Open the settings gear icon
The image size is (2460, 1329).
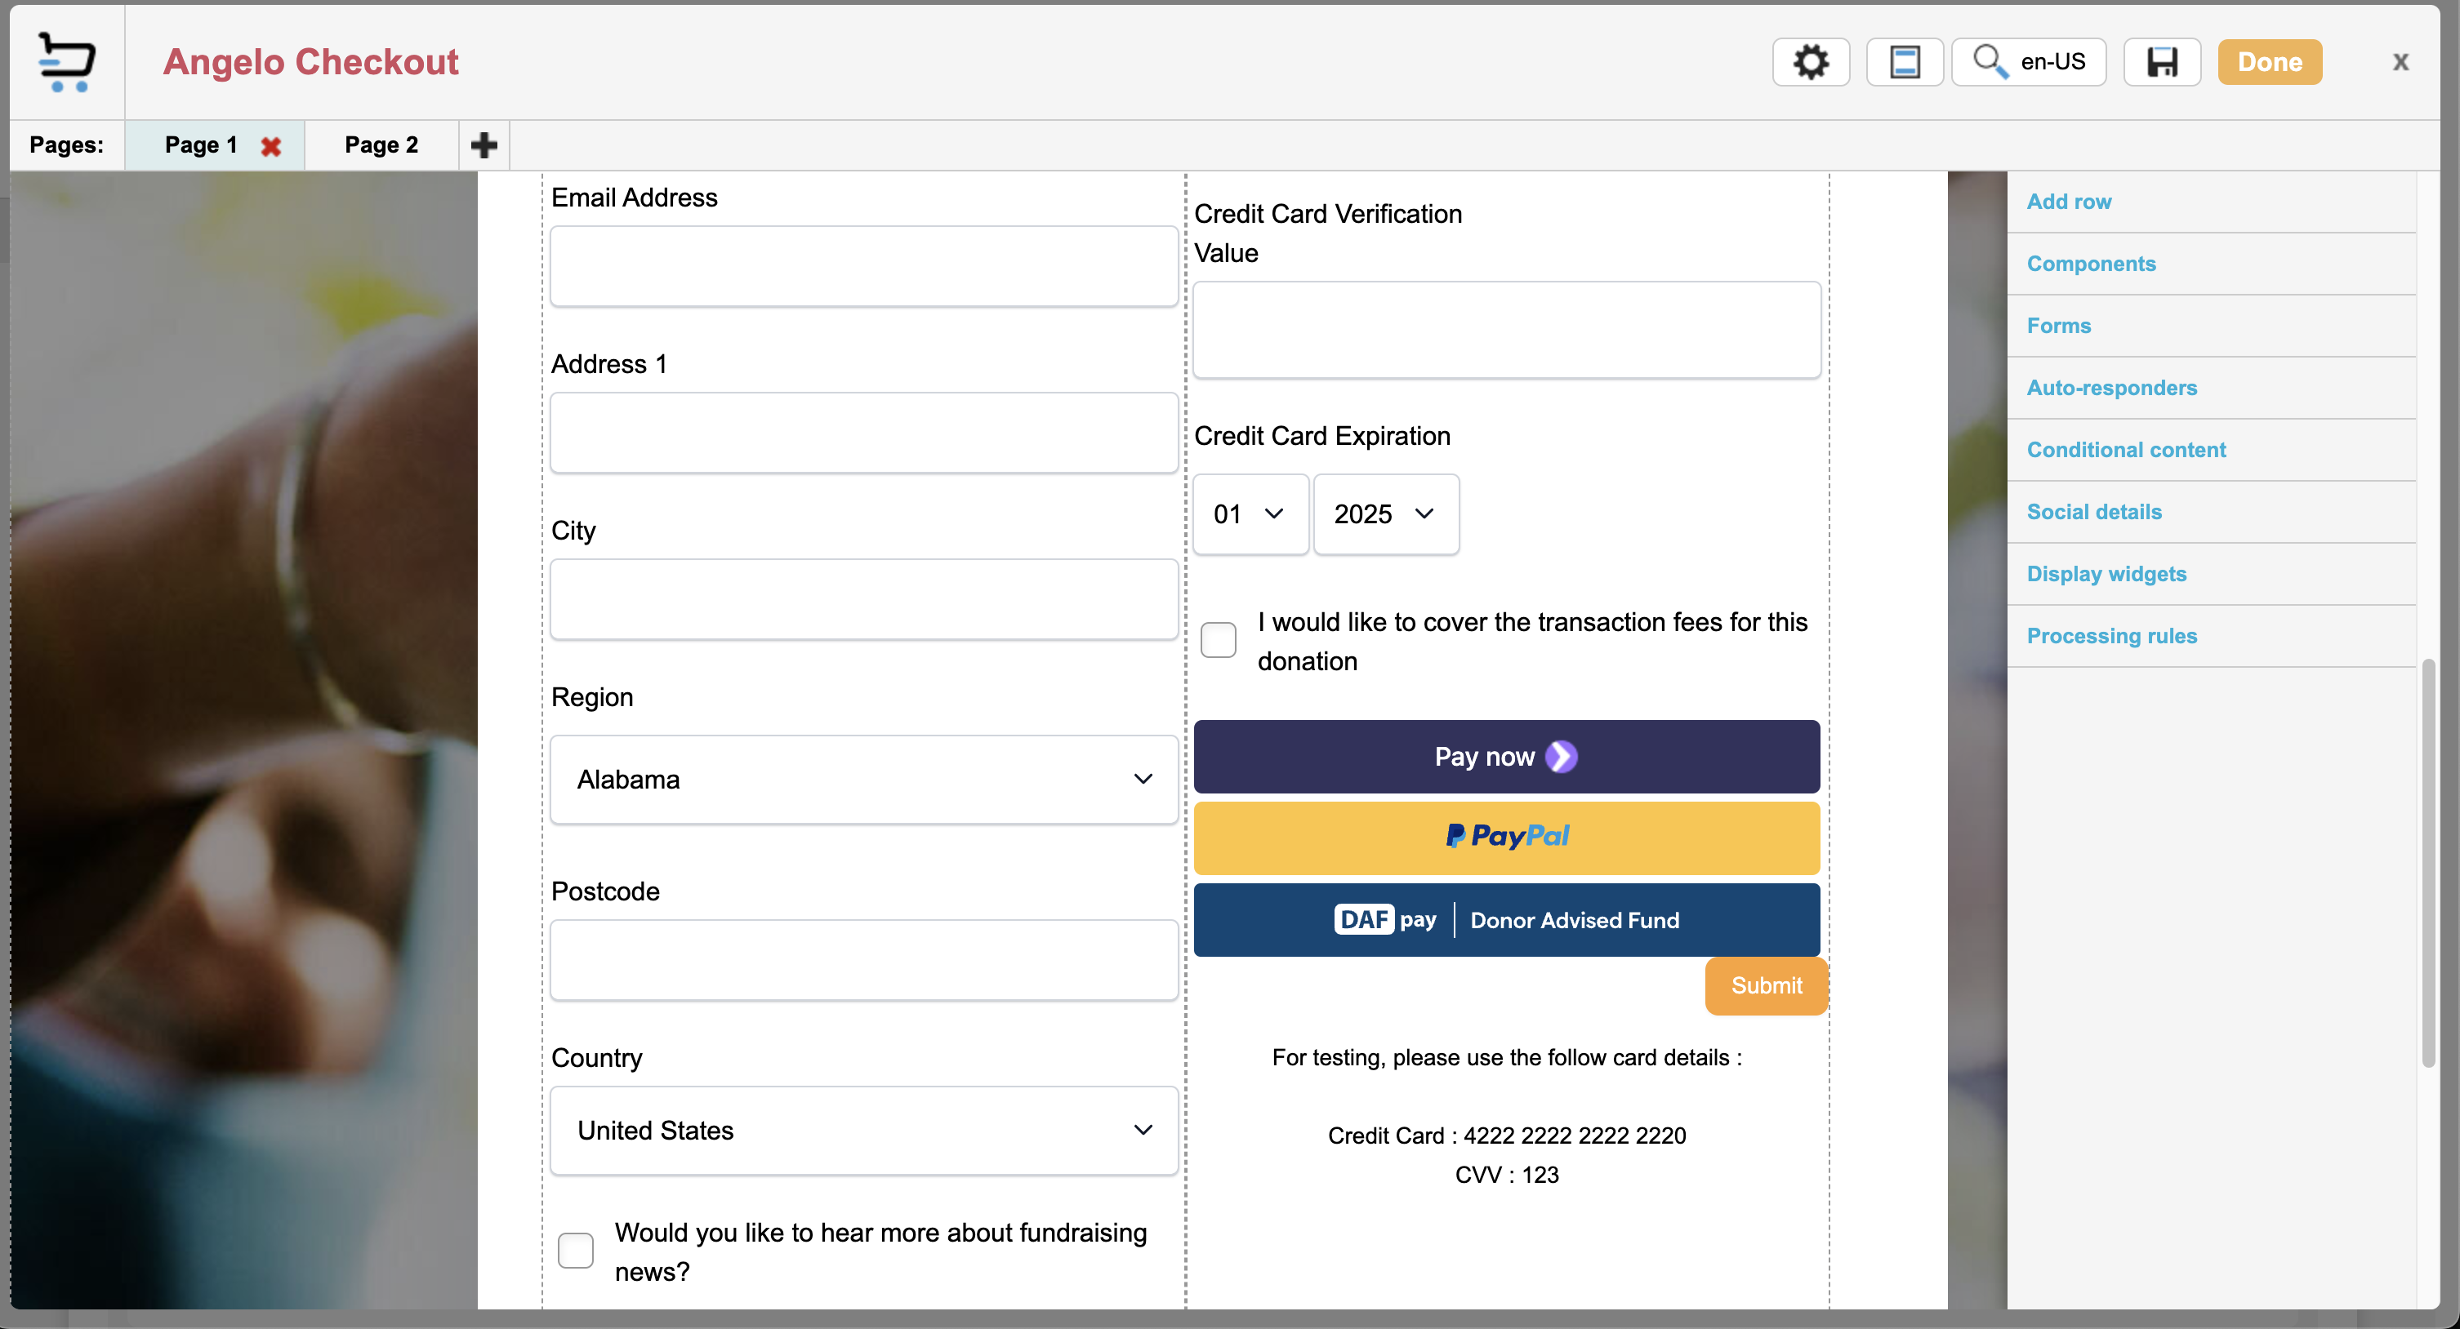(x=1811, y=62)
